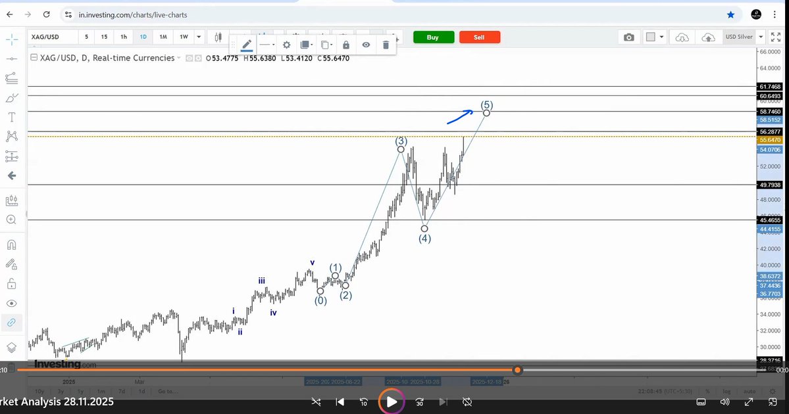Image resolution: width=789 pixels, height=414 pixels.
Task: Select the trend line drawing tool
Action: [x=12, y=58]
